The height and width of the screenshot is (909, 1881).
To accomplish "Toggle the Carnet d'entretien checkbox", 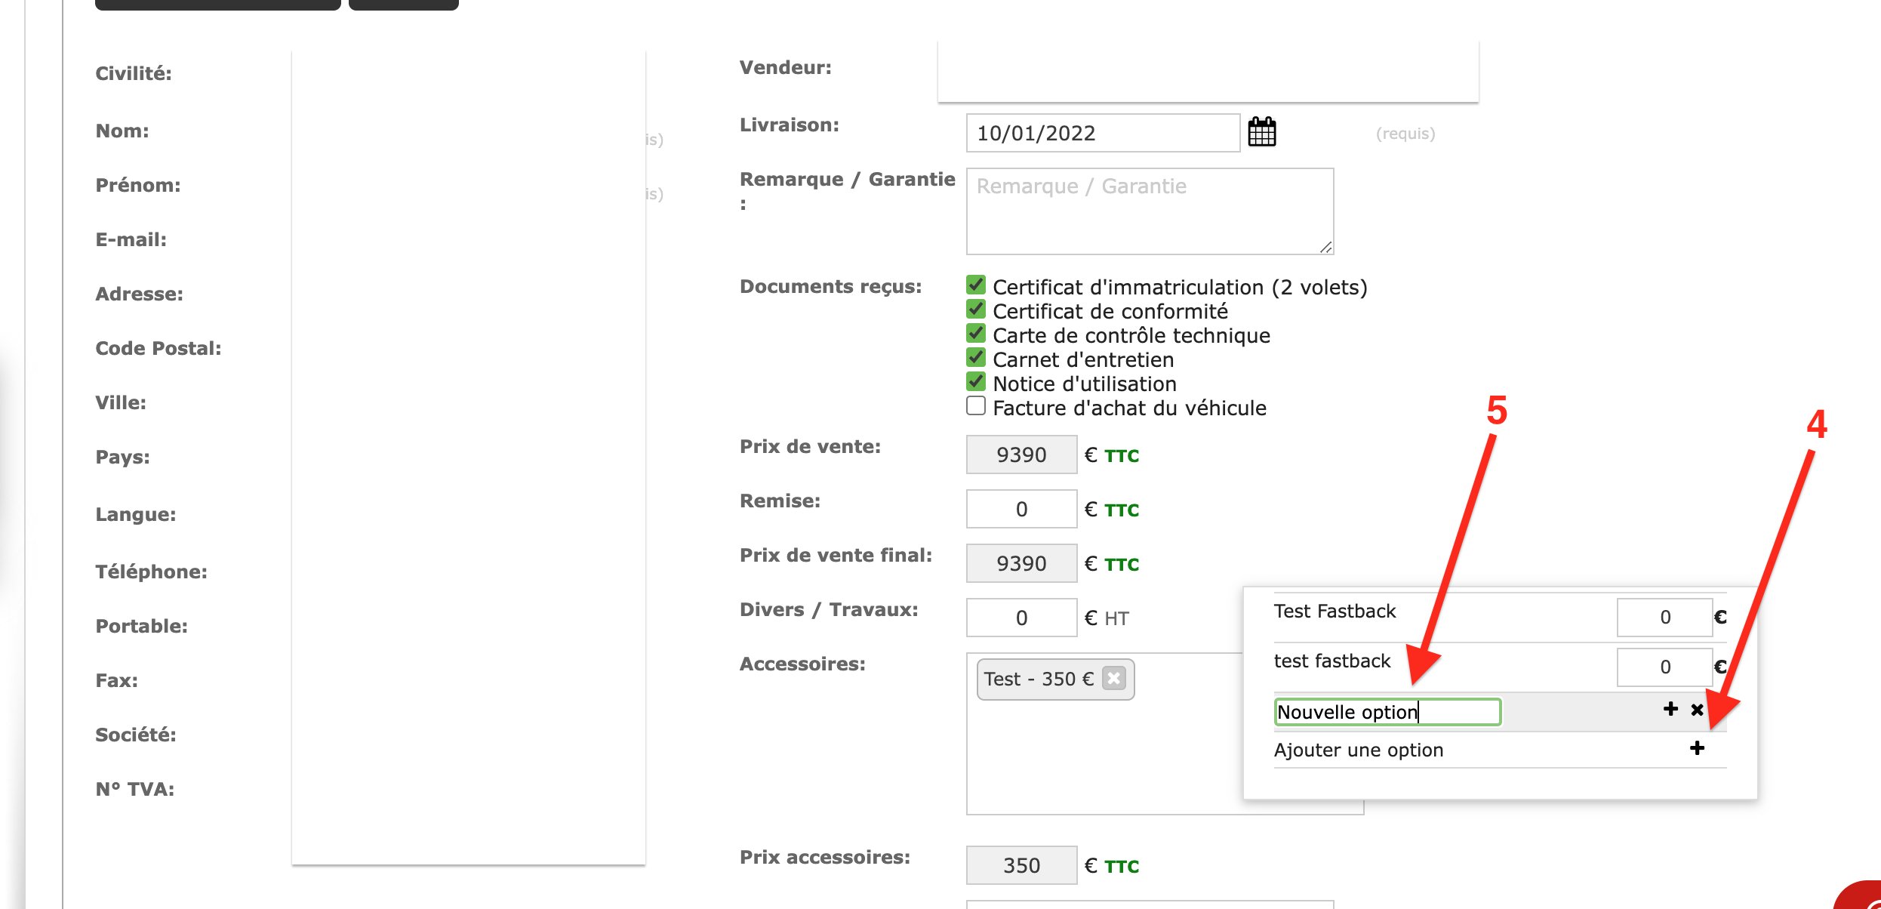I will tap(976, 358).
